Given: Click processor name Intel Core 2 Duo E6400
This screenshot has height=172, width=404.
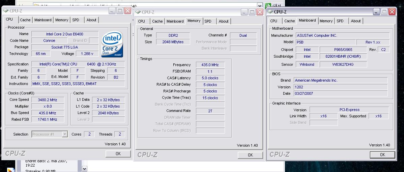Looking at the screenshot, I should pos(65,34).
